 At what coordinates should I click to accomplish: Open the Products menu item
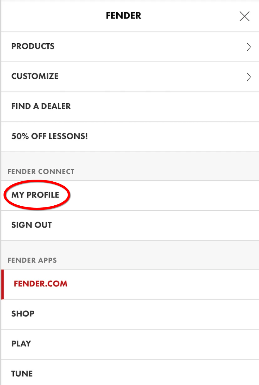pos(33,47)
